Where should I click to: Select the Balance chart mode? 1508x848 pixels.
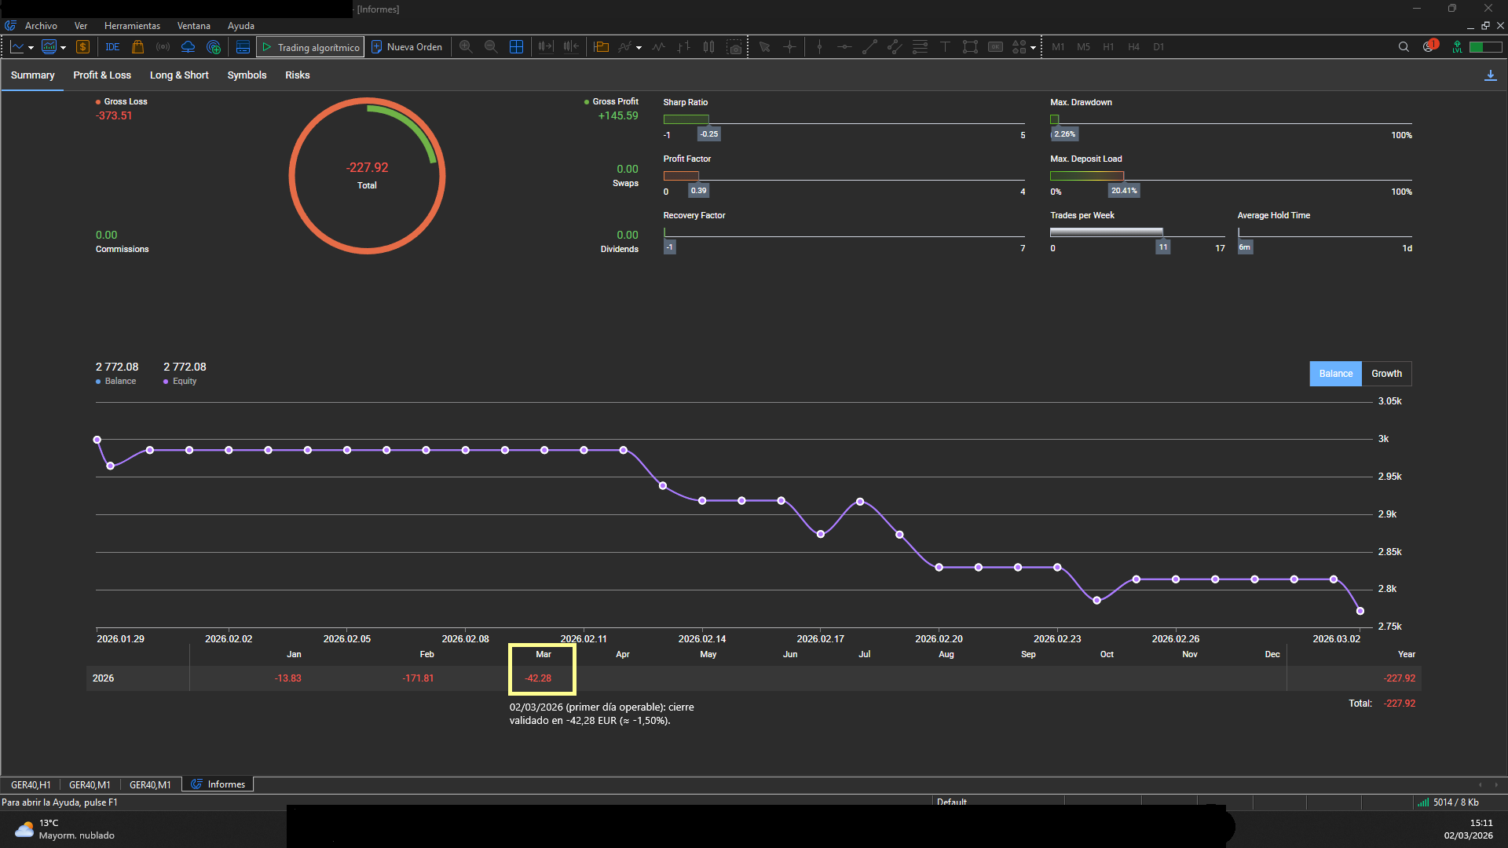(1335, 374)
